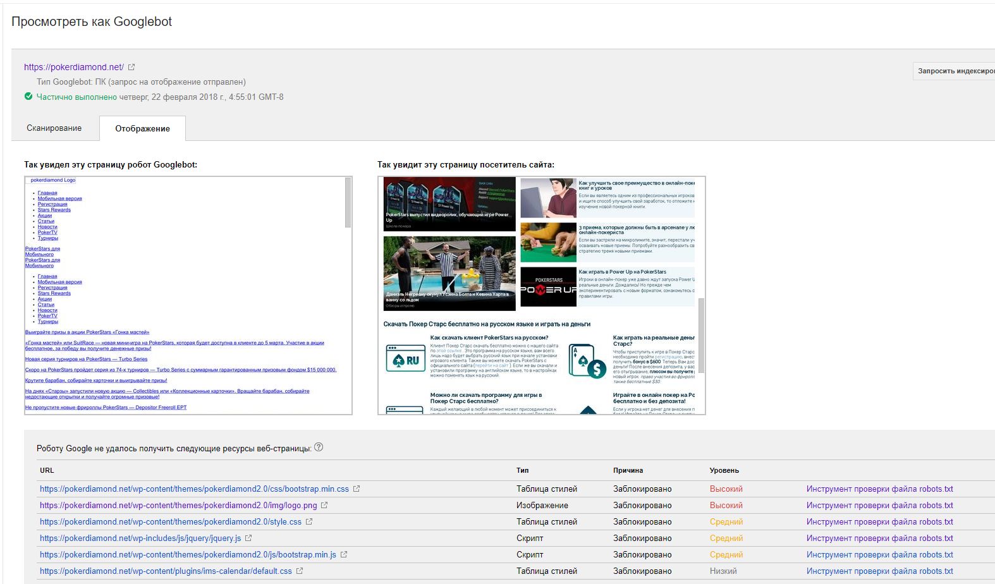Click Низкий level in the default.css row
Viewport: 995px width, 584px height.
coord(723,571)
